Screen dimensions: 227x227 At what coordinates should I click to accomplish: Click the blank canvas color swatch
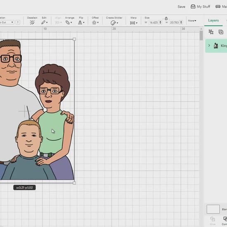coord(213,209)
